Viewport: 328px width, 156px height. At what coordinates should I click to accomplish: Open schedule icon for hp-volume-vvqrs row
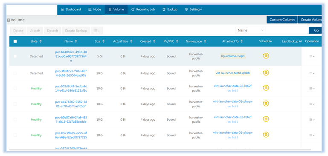coord(266,56)
